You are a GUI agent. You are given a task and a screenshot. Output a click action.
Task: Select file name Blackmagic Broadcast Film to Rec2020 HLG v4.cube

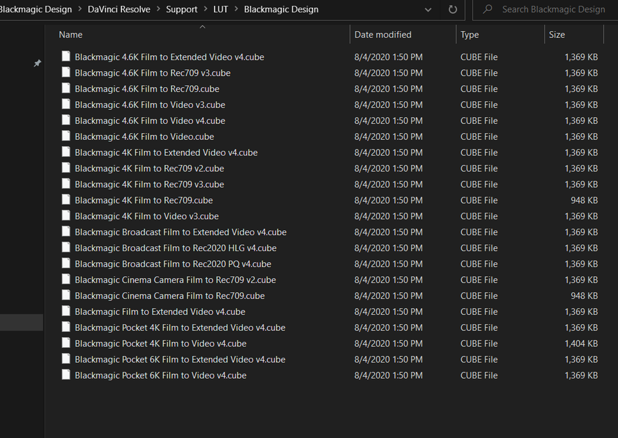176,248
